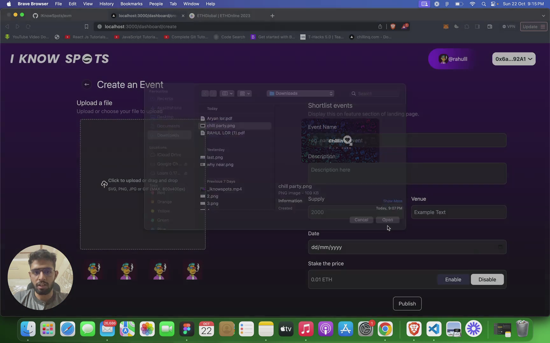Click the Venue input field
This screenshot has height=343, width=550.
pos(459,212)
